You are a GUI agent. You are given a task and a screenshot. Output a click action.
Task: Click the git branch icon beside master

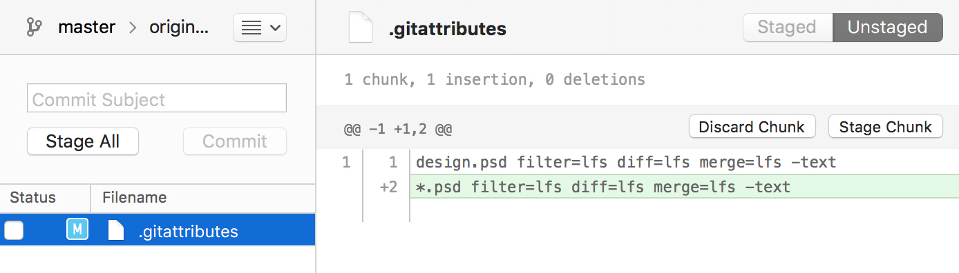point(34,28)
